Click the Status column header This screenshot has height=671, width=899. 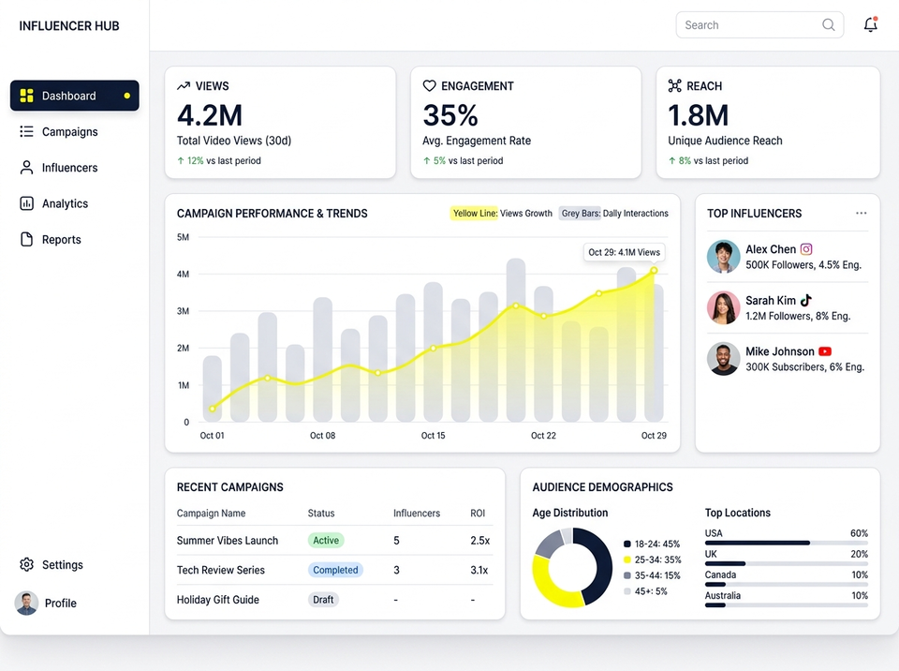coord(321,514)
